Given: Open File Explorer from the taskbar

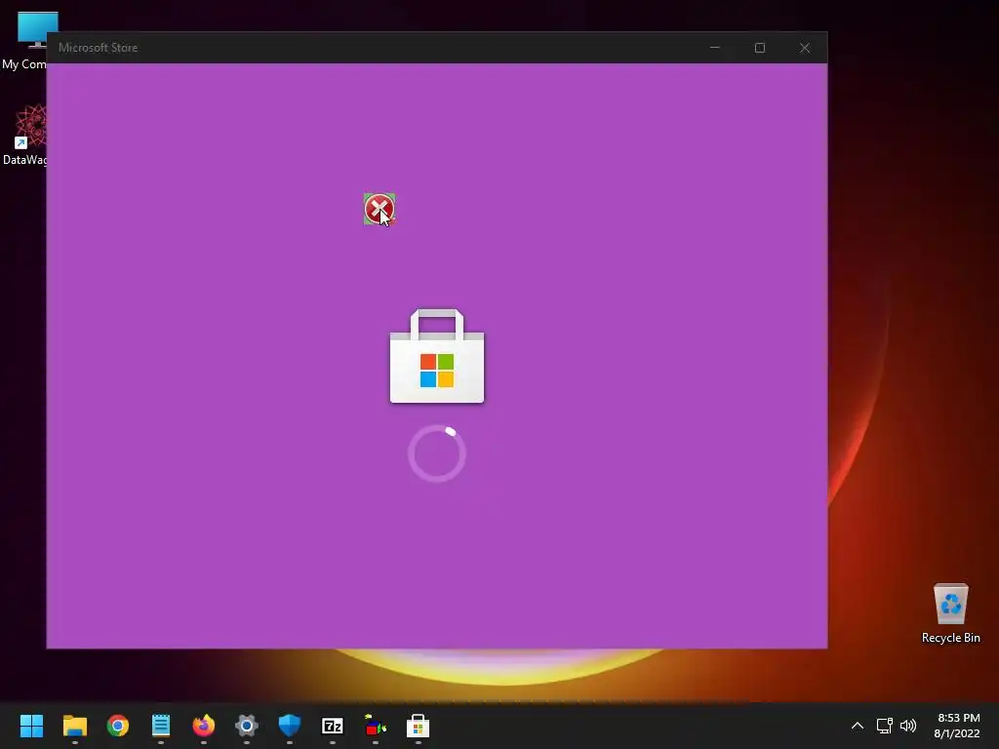Looking at the screenshot, I should pos(74,726).
